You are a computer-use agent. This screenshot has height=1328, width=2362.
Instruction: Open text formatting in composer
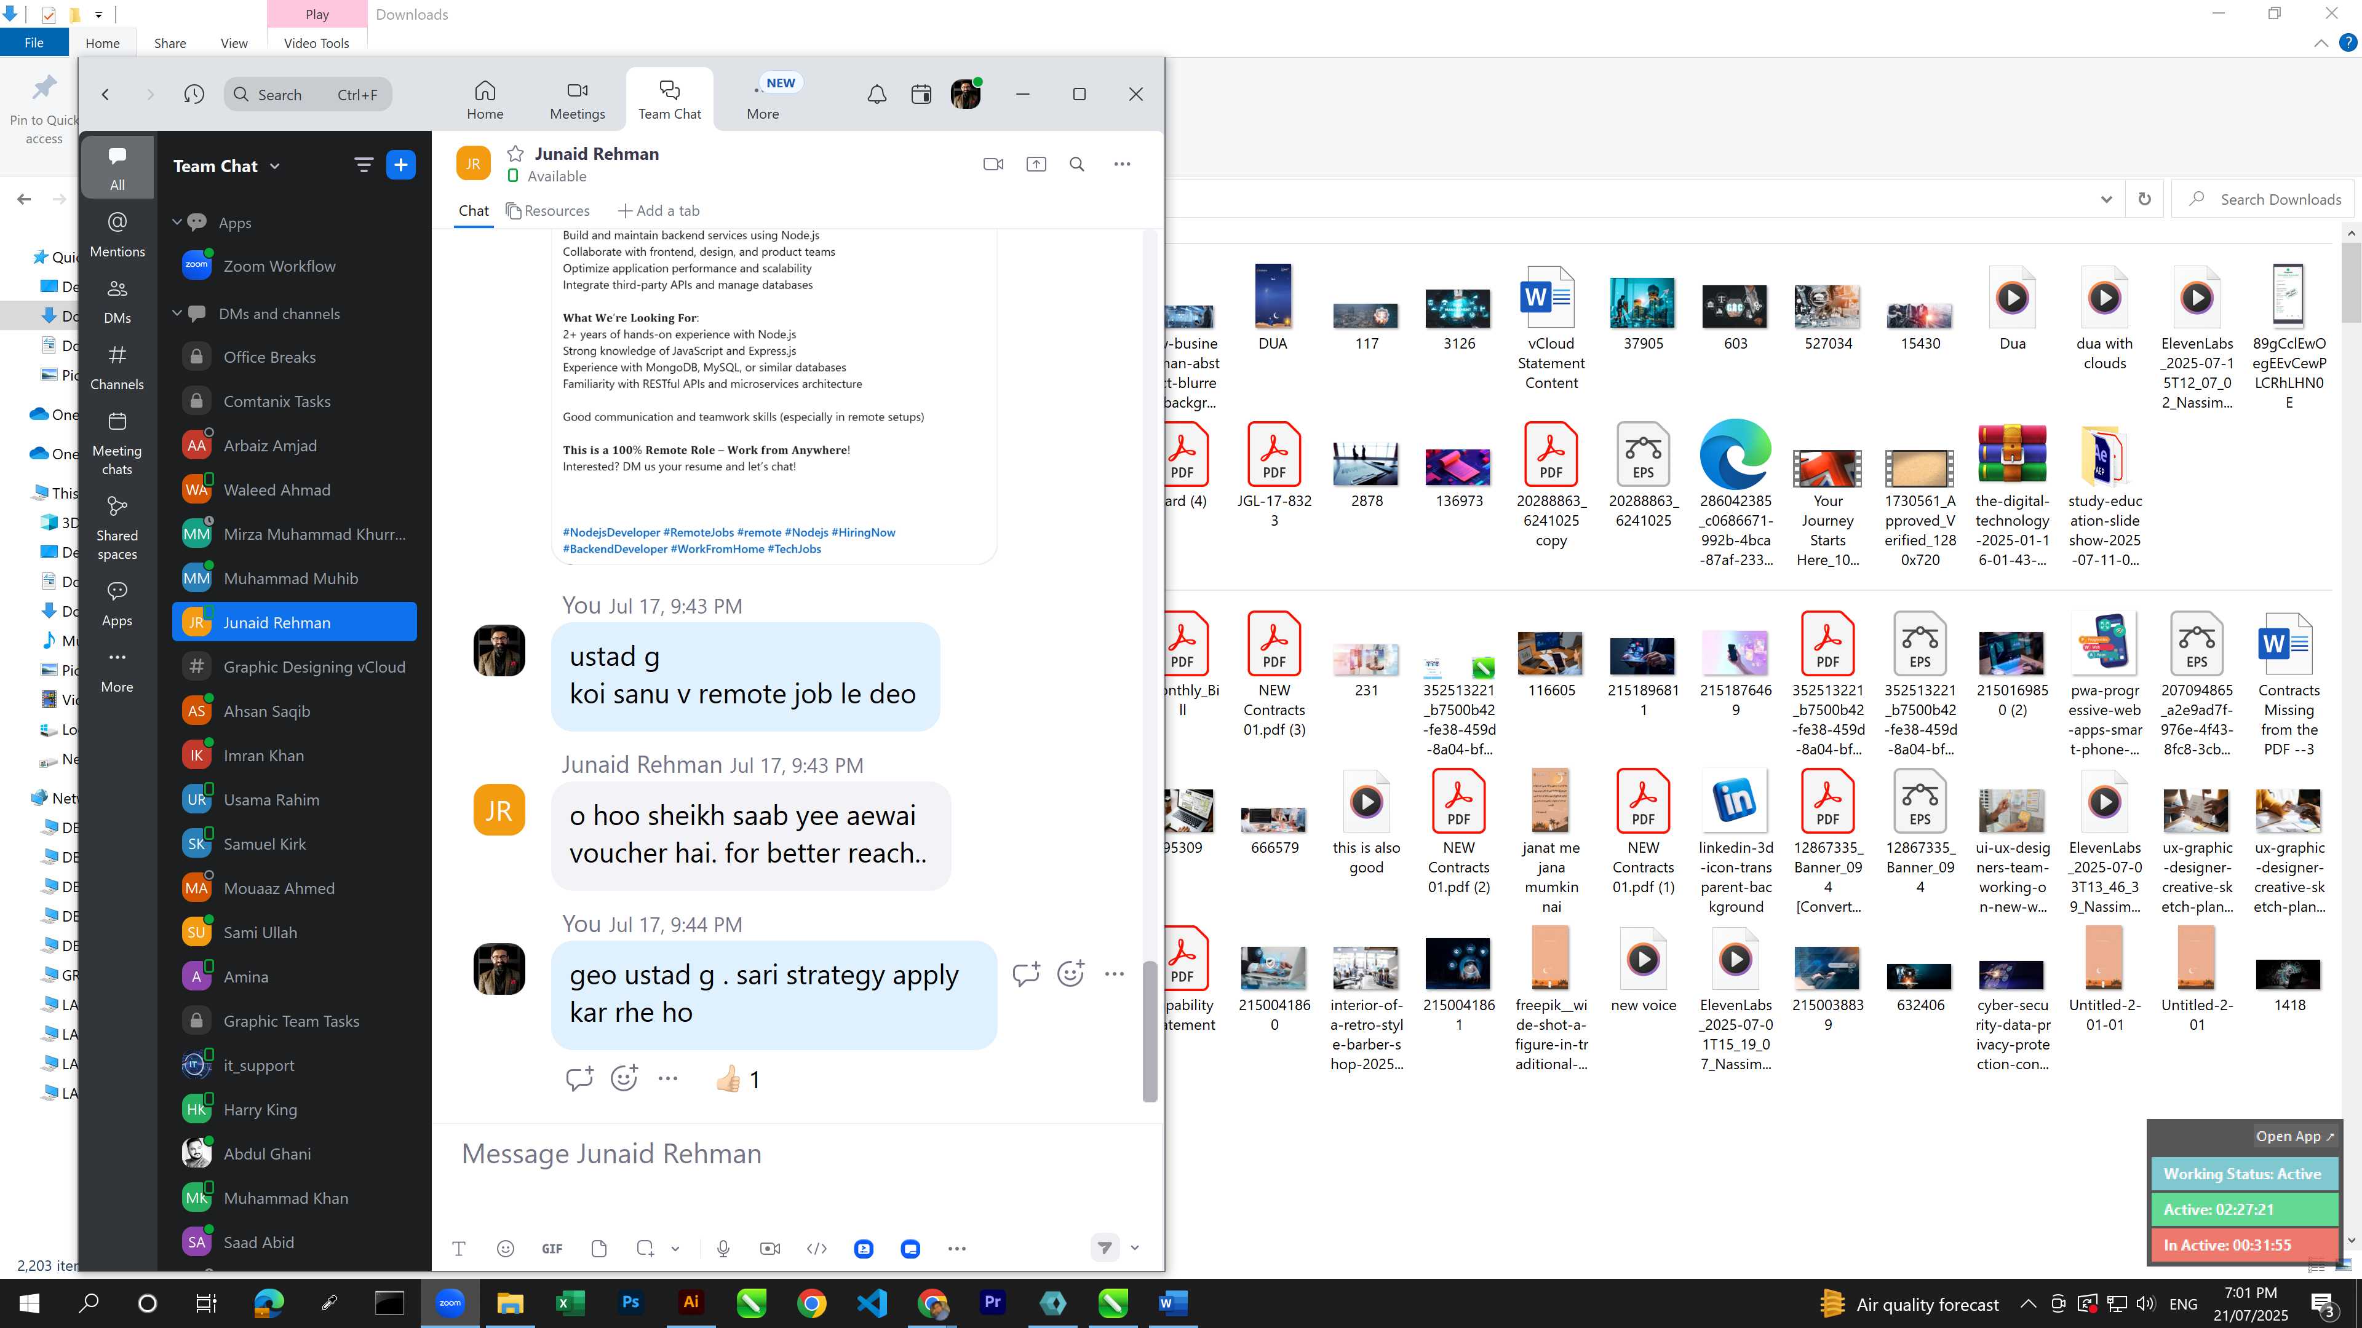[458, 1248]
